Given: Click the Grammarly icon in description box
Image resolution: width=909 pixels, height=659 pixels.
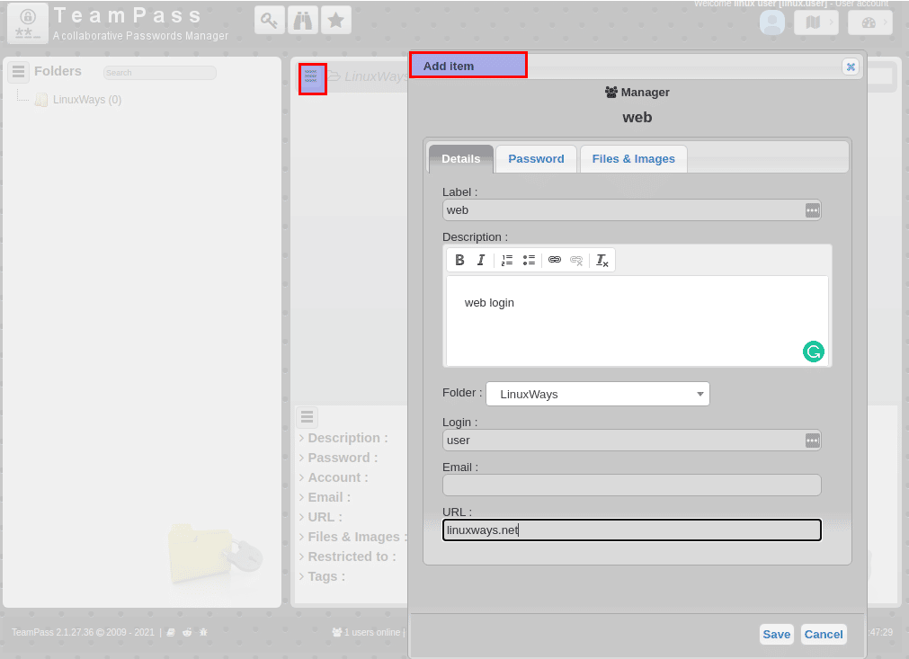Looking at the screenshot, I should click(814, 352).
